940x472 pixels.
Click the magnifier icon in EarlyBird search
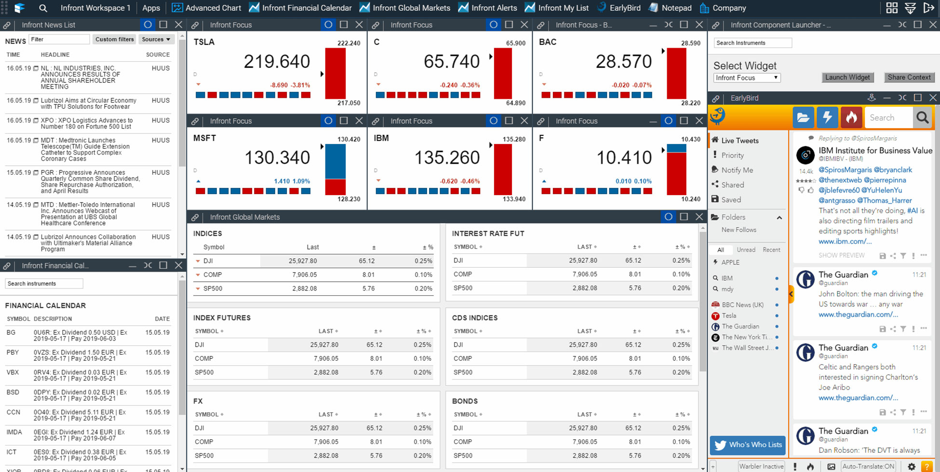(923, 117)
